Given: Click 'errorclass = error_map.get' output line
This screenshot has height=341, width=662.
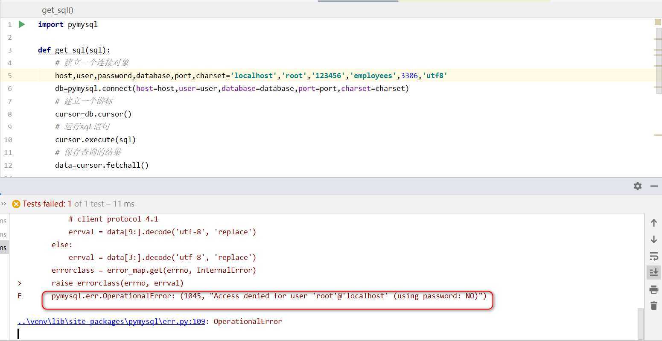Looking at the screenshot, I should (x=154, y=270).
